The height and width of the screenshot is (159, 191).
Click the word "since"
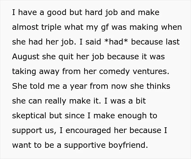[x=74, y=116]
